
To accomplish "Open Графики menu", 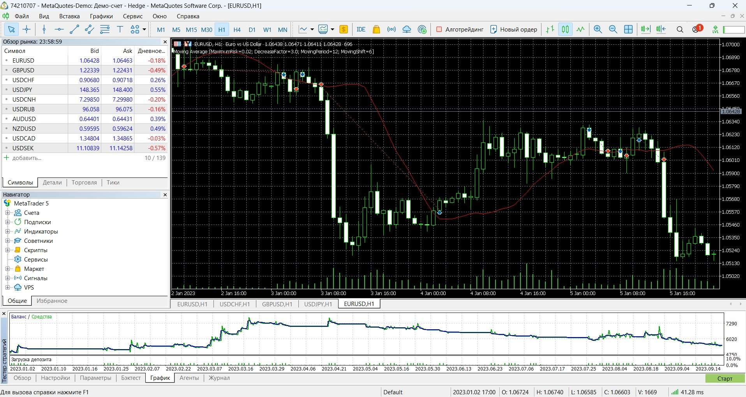I will coord(101,16).
